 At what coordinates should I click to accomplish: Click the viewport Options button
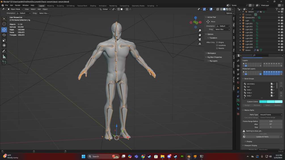(x=230, y=13)
